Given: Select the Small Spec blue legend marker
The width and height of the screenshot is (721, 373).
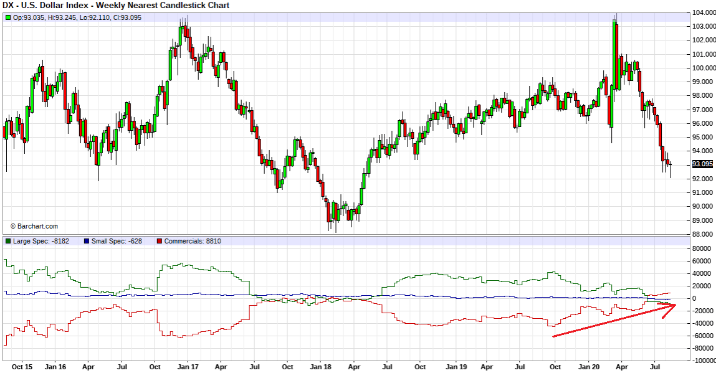Looking at the screenshot, I should [x=85, y=241].
